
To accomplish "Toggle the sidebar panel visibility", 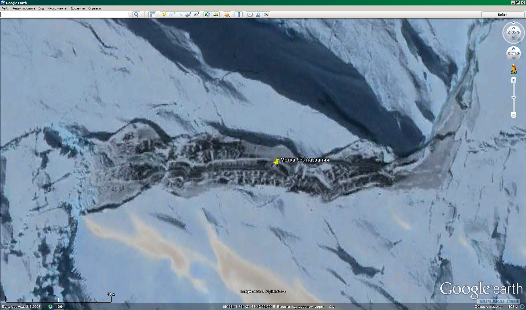I will (152, 15).
